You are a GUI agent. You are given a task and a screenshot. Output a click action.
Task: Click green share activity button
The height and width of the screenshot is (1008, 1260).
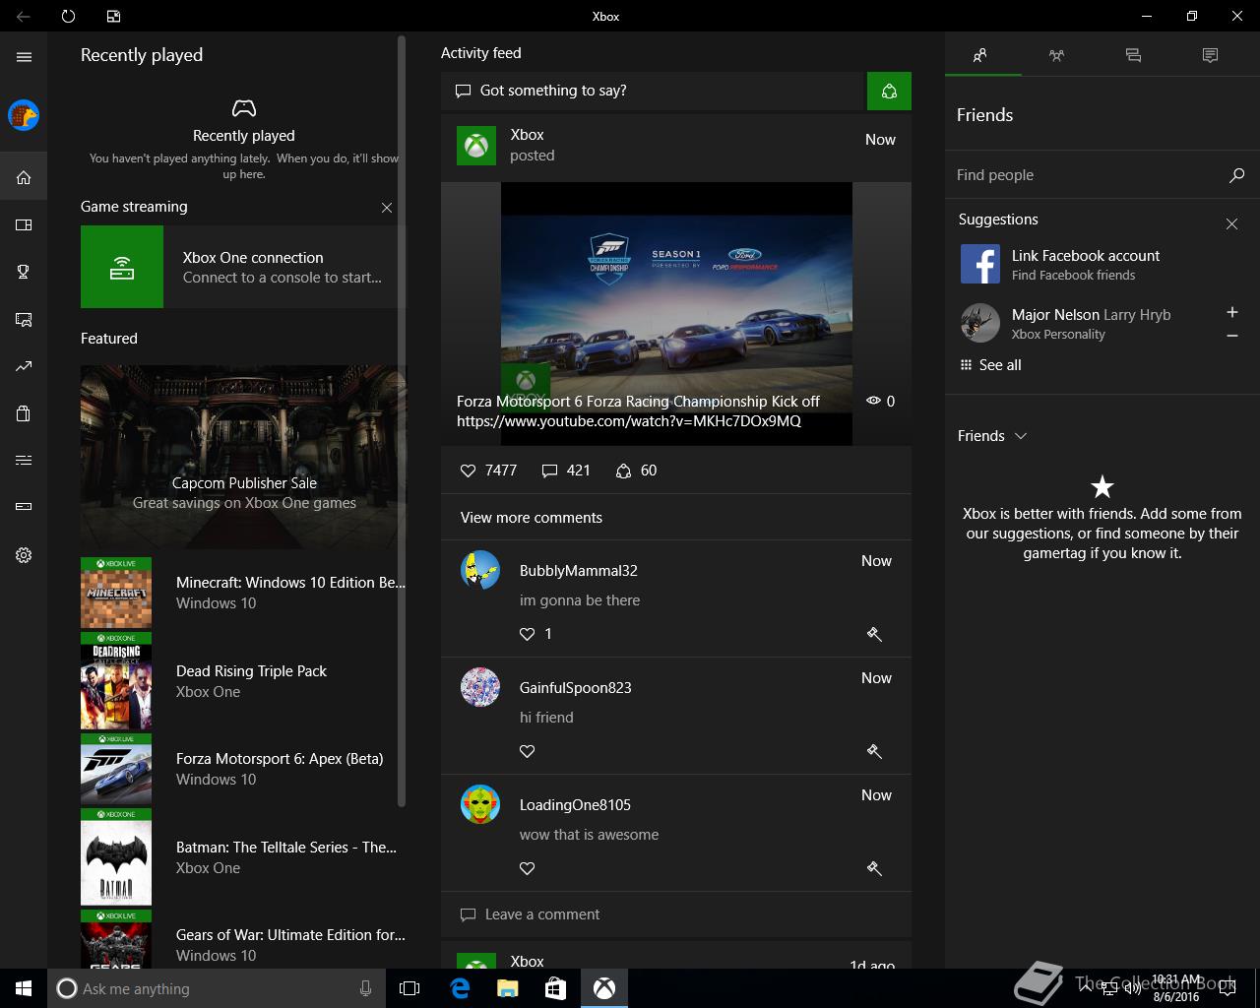(889, 91)
